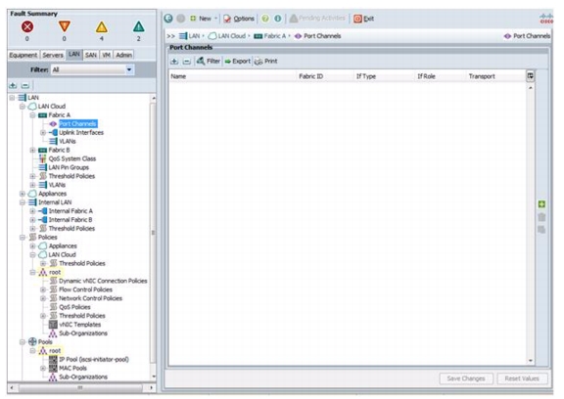Open the Filter dropdown set to All
Image resolution: width=564 pixels, height=399 pixels.
[x=92, y=69]
